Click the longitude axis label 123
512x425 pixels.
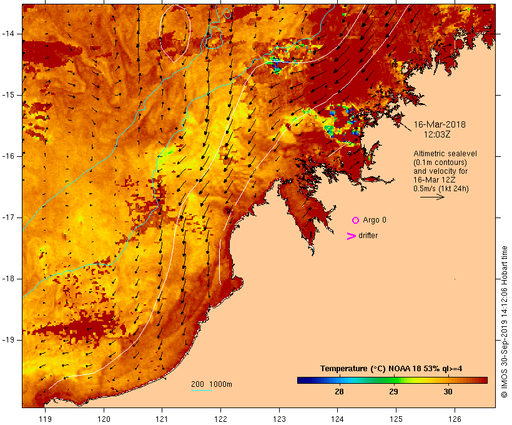[x=279, y=419]
